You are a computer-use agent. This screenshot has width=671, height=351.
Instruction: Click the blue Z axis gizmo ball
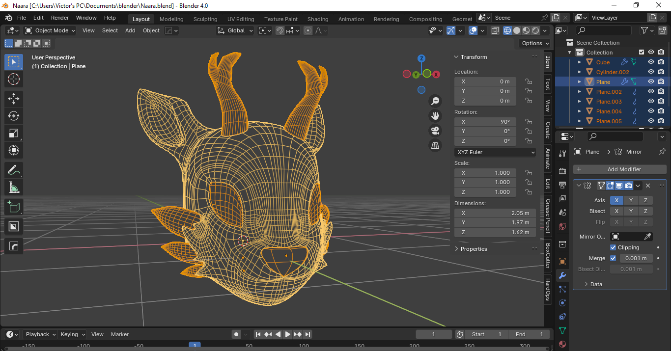[421, 58]
